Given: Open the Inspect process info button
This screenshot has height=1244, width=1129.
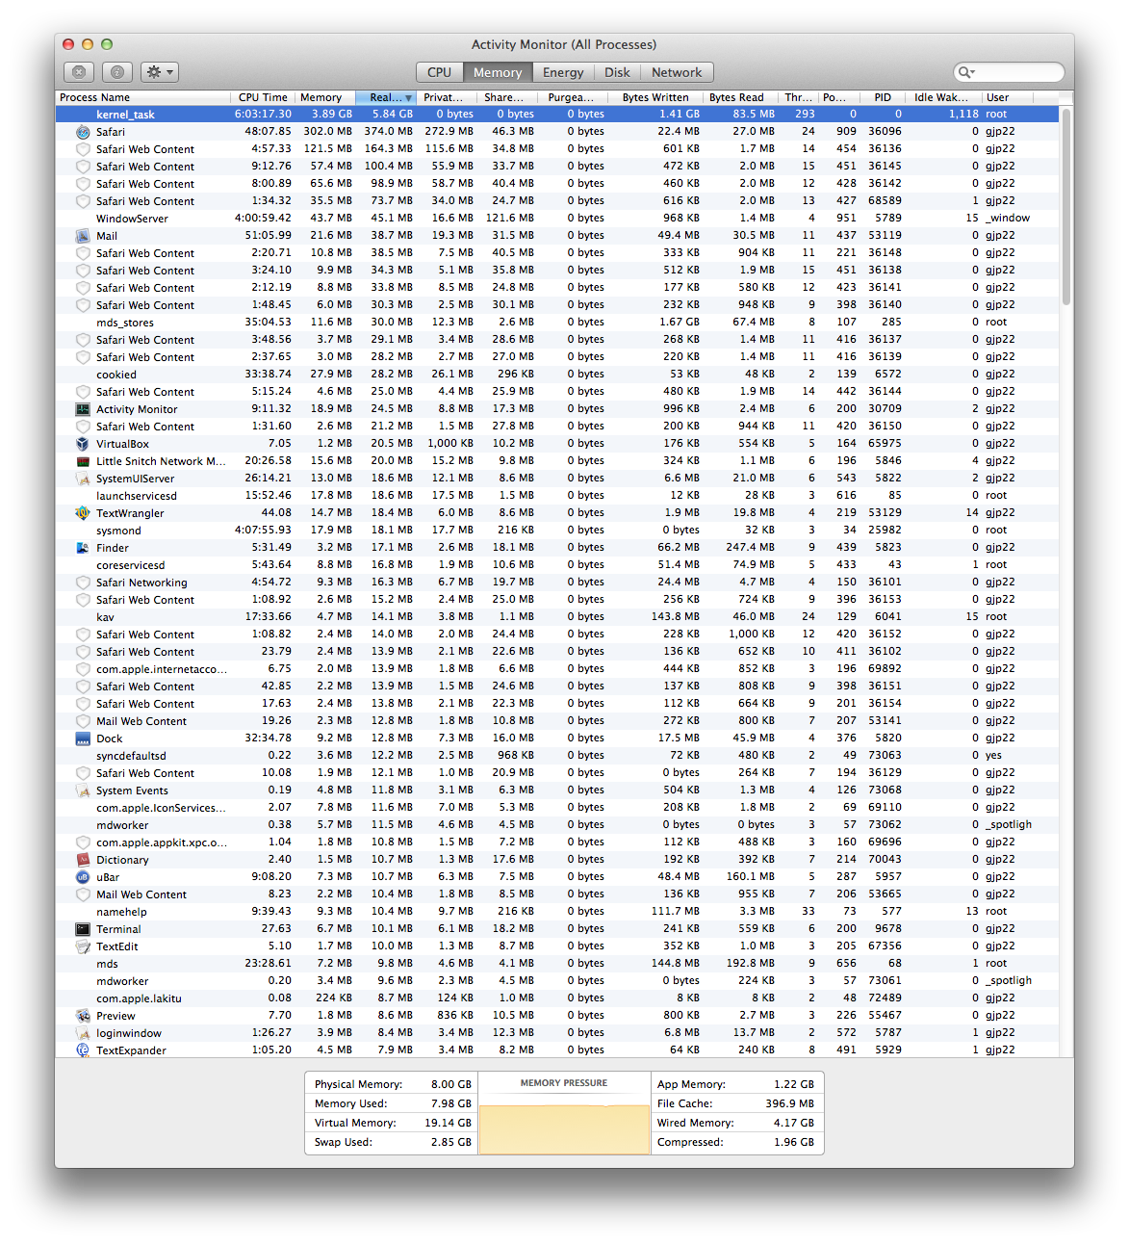Looking at the screenshot, I should tap(116, 72).
